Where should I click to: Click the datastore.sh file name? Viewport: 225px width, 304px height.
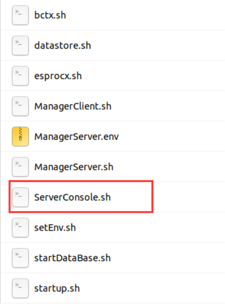[63, 45]
